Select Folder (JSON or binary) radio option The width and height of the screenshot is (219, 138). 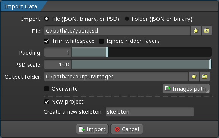point(127,19)
